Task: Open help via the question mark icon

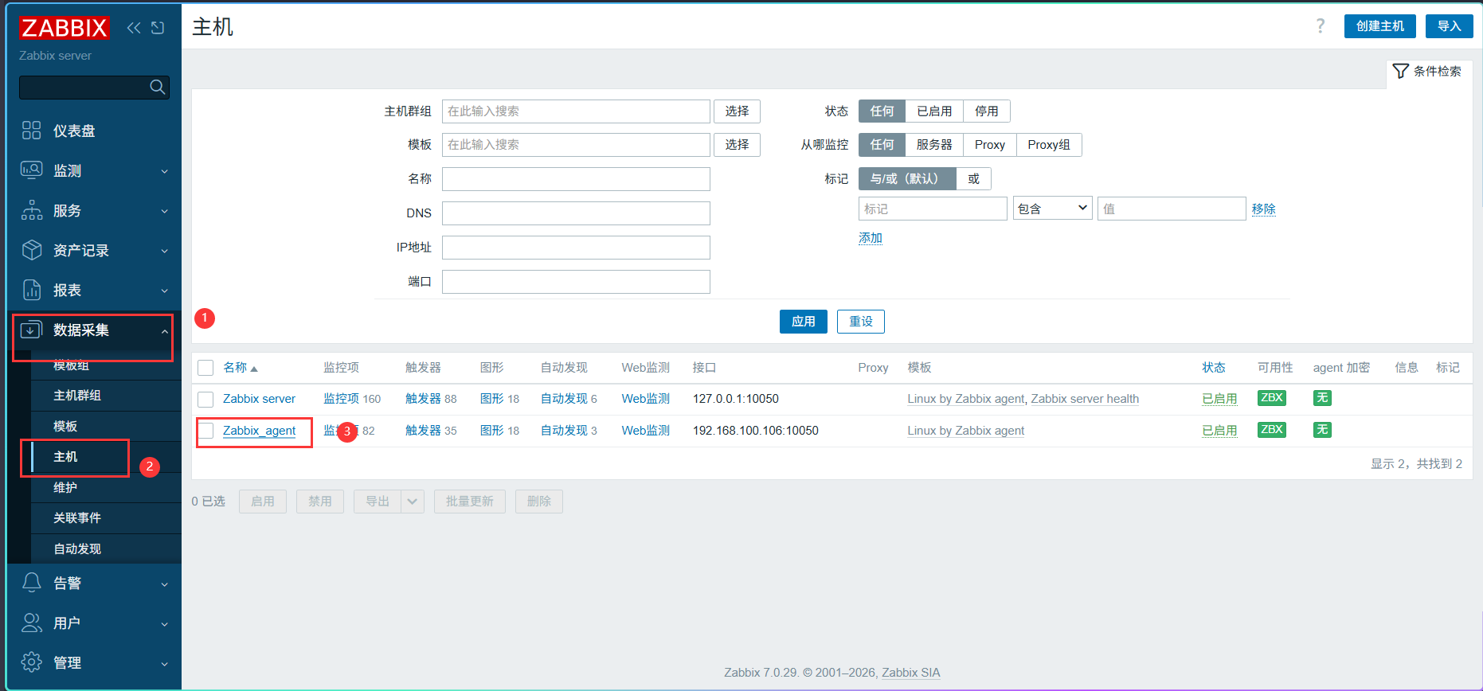Action: coord(1321,26)
